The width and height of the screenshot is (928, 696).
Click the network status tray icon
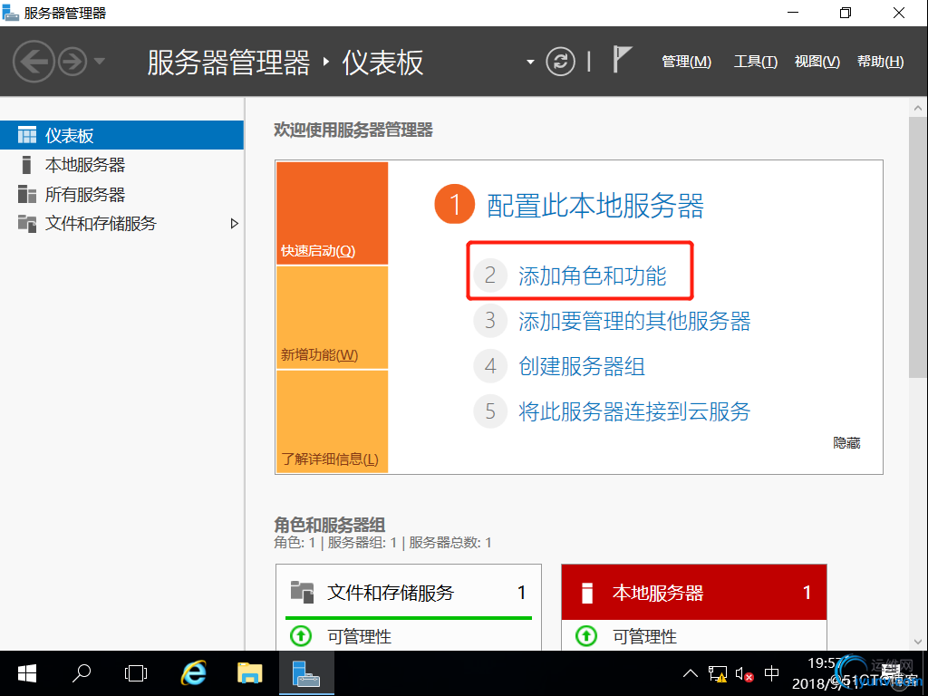(x=718, y=674)
